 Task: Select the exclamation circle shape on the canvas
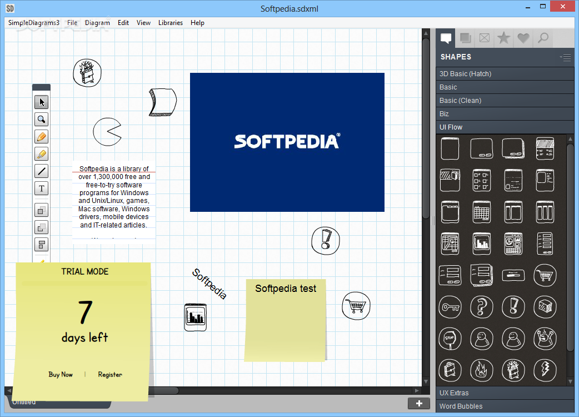[x=325, y=241]
